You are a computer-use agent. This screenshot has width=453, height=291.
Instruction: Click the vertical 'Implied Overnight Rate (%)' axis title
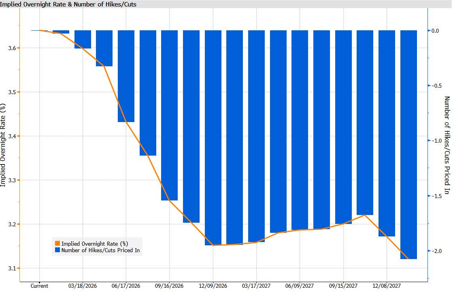(x=4, y=145)
